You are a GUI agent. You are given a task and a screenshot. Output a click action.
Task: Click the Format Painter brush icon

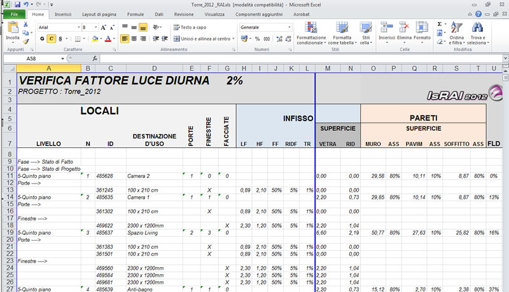[26, 41]
